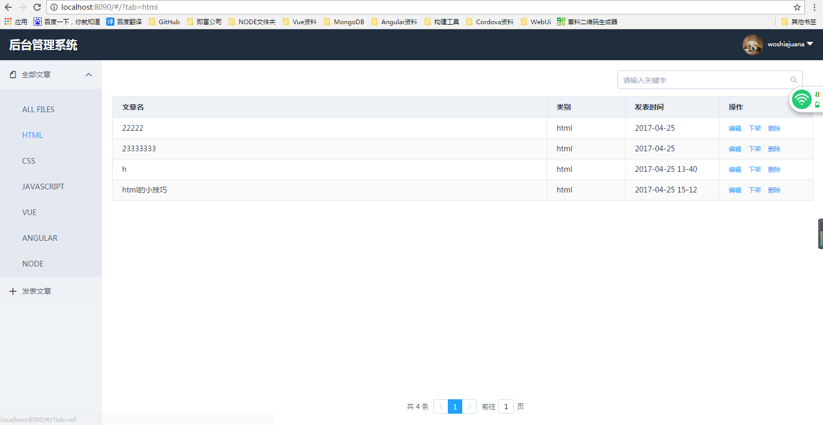Click the browser forward arrow
This screenshot has height=425, width=823.
click(23, 7)
